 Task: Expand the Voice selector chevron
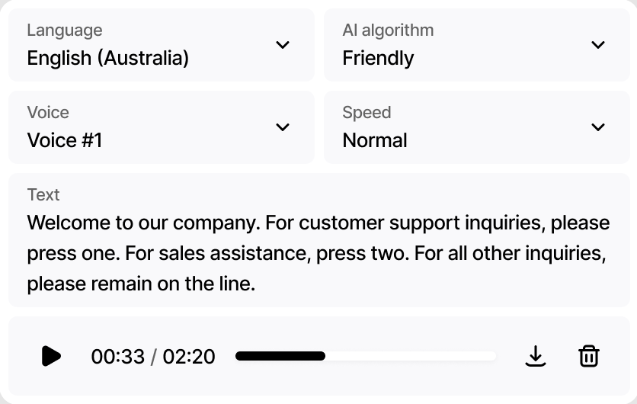point(283,127)
